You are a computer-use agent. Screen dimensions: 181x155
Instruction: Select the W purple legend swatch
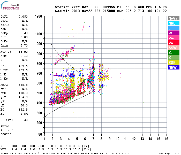(x=174, y=33)
